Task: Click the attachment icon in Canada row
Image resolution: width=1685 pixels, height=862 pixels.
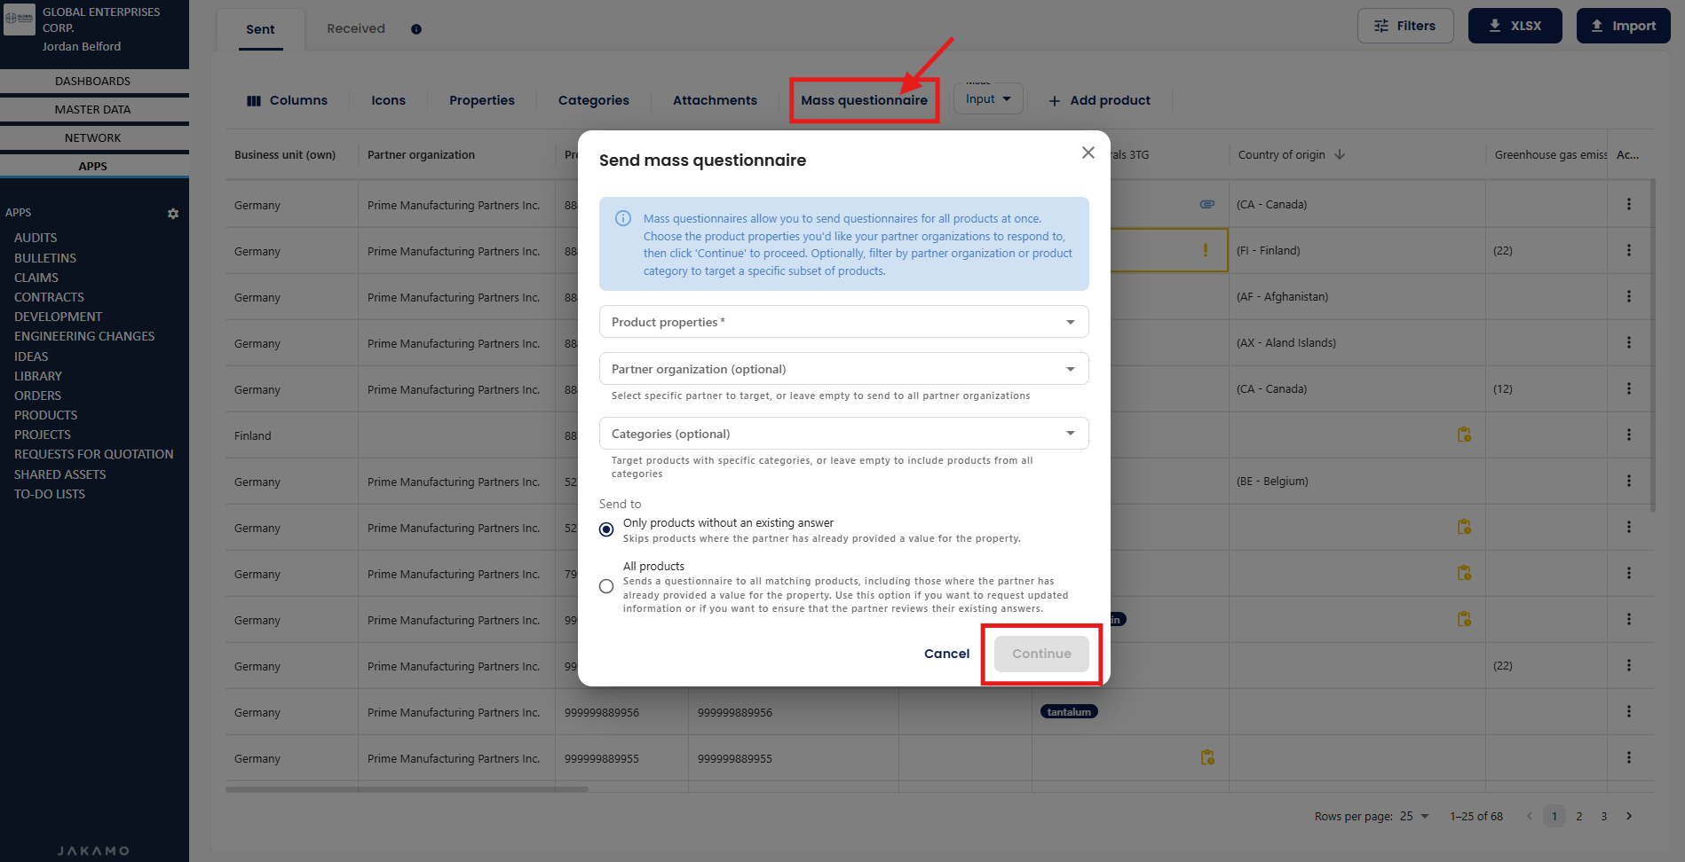Action: pos(1206,204)
